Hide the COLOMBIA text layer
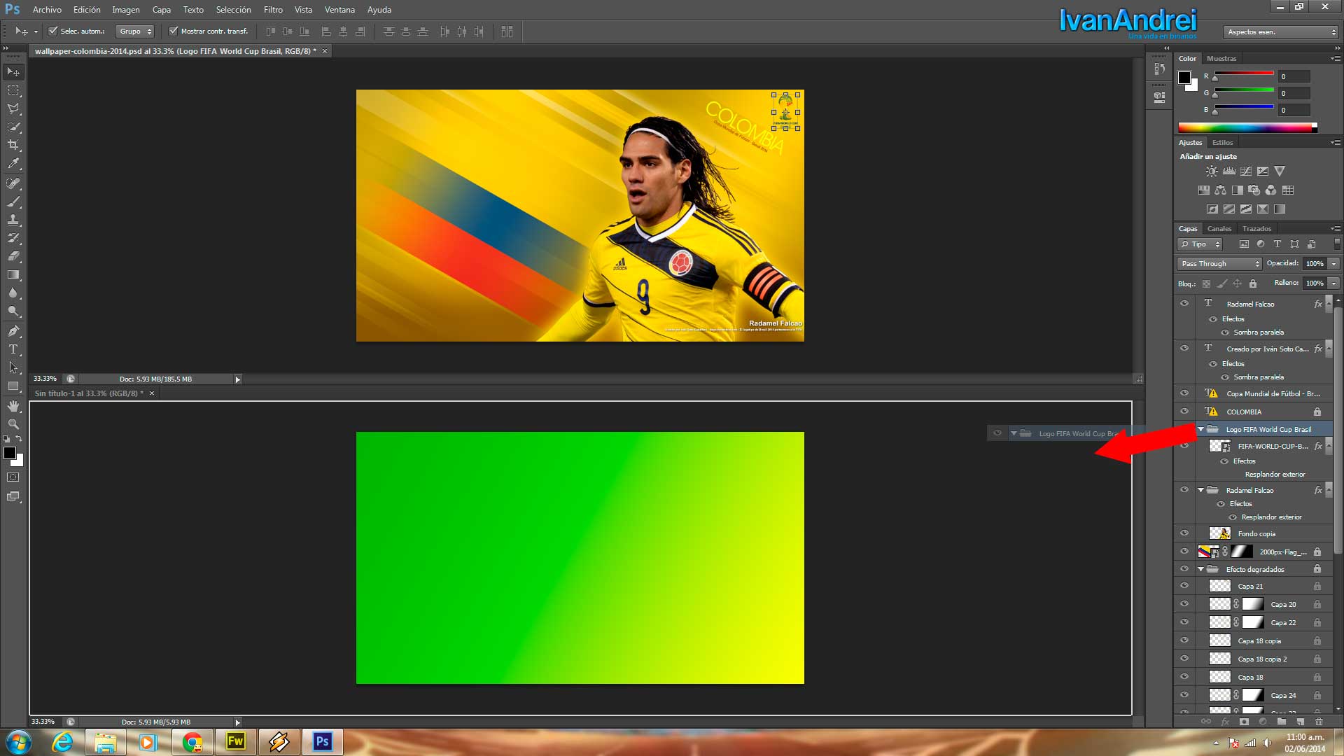This screenshot has height=756, width=1344. [x=1184, y=412]
